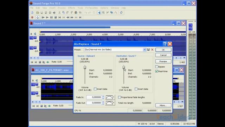The height and width of the screenshot is (127, 225).
Task: Click Delete preset red X icon
Action: point(152,50)
